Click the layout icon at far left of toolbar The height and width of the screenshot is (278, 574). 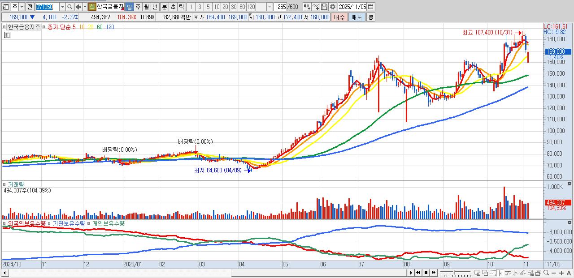(5, 7)
